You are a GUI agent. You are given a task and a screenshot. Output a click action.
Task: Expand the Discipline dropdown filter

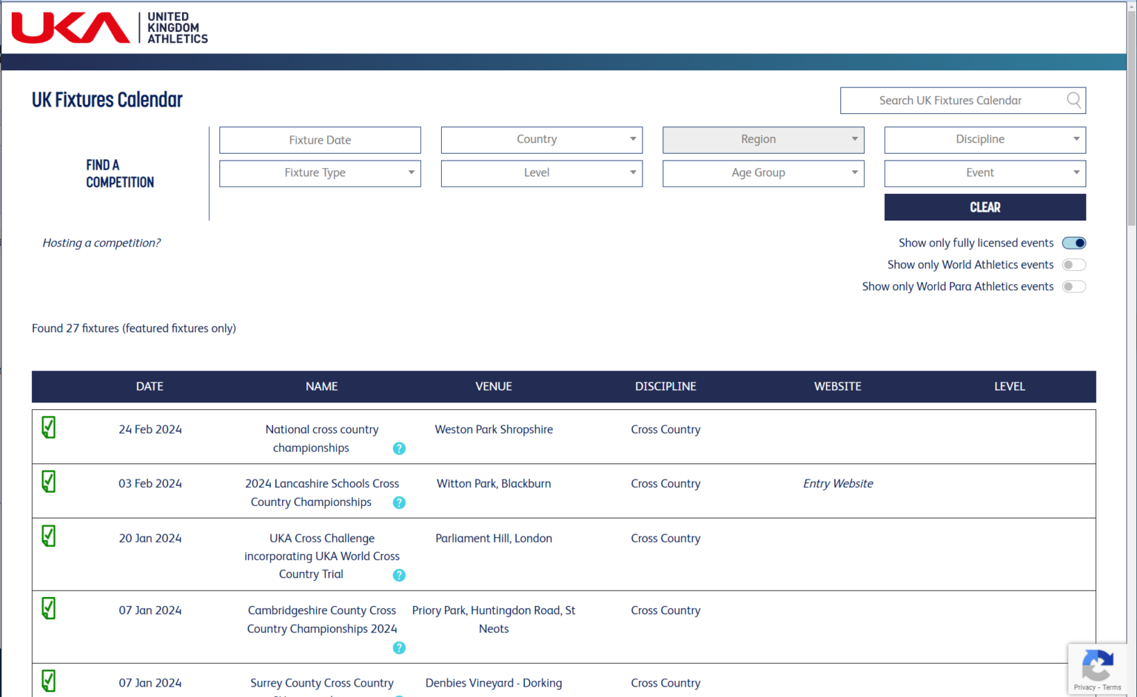click(985, 140)
